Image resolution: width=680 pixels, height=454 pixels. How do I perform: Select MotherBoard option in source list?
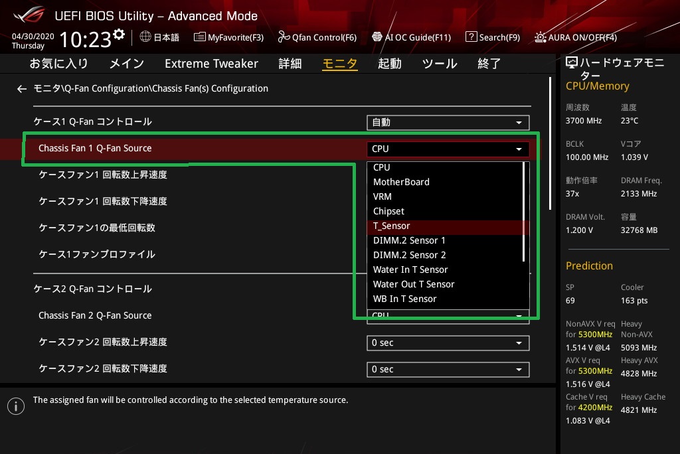coord(446,182)
